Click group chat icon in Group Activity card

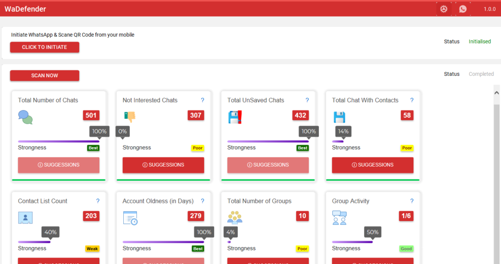click(340, 218)
